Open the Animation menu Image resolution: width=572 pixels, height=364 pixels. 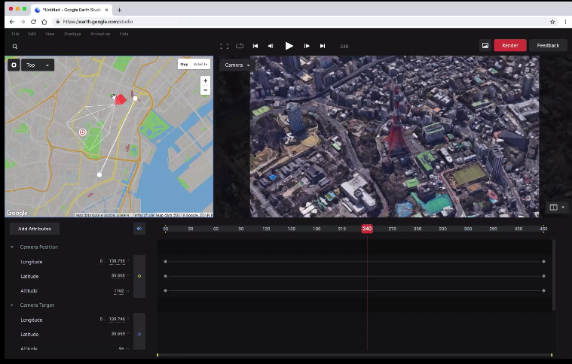(x=99, y=34)
